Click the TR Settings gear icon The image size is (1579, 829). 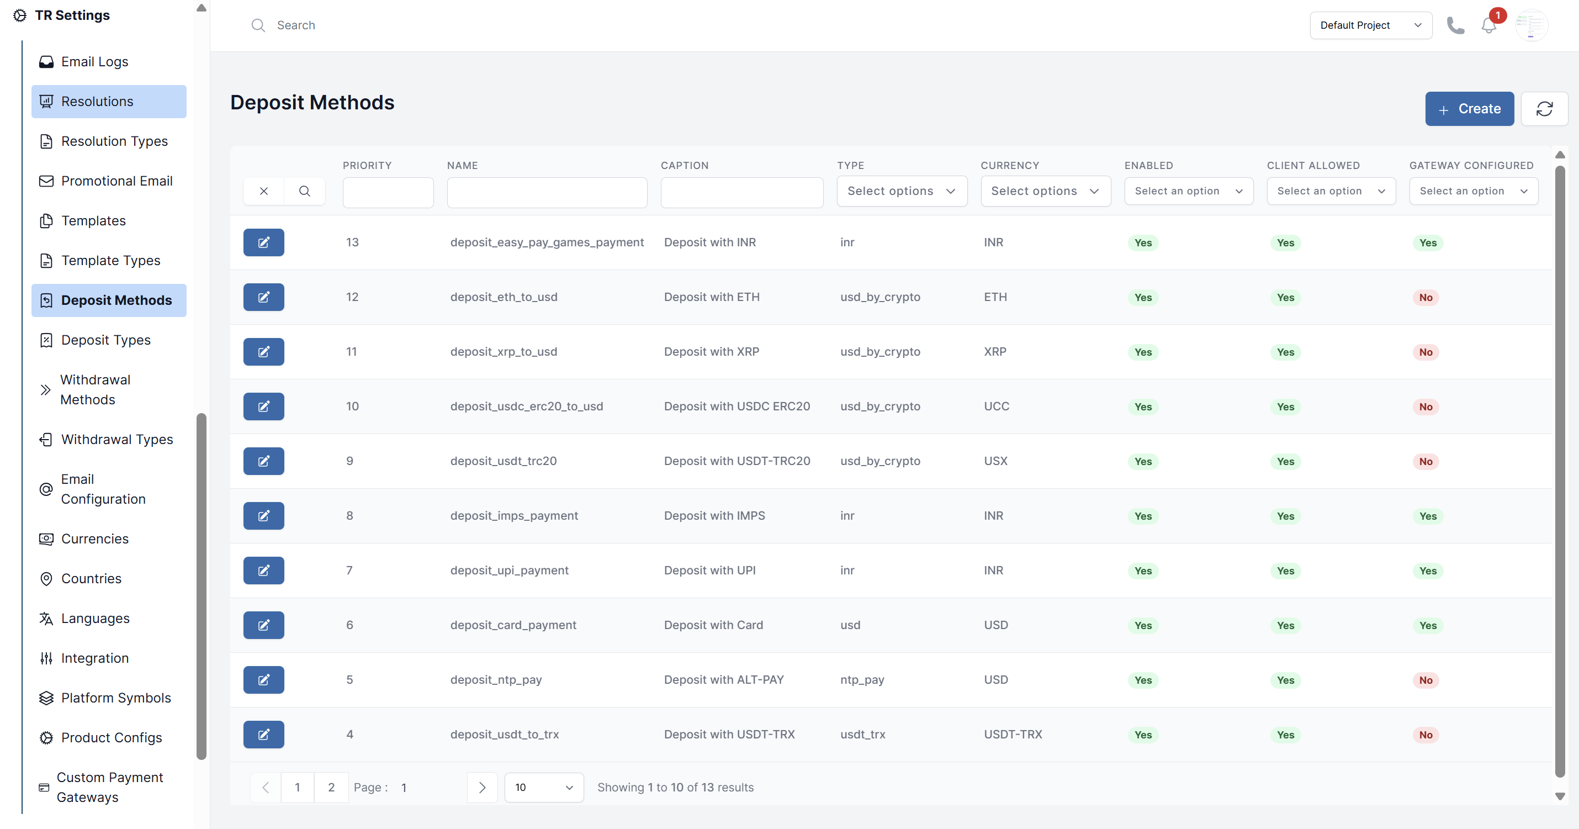(x=20, y=15)
